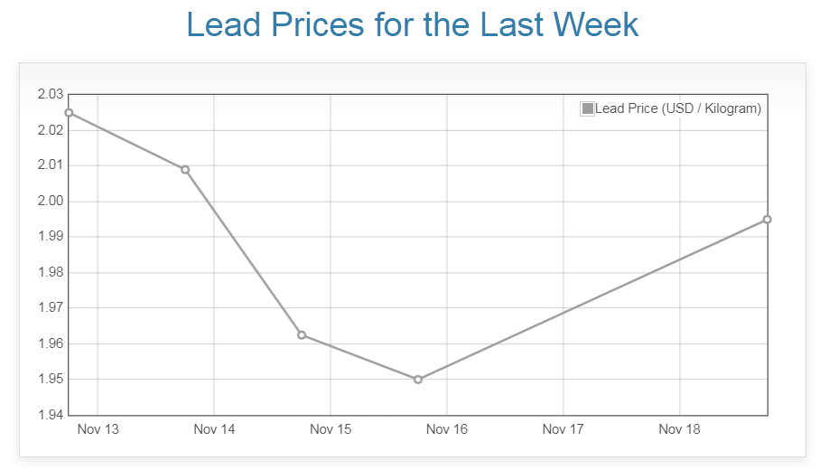Select the Nov 17 x-axis label
Viewport: 829px width, 470px height.
(x=564, y=429)
